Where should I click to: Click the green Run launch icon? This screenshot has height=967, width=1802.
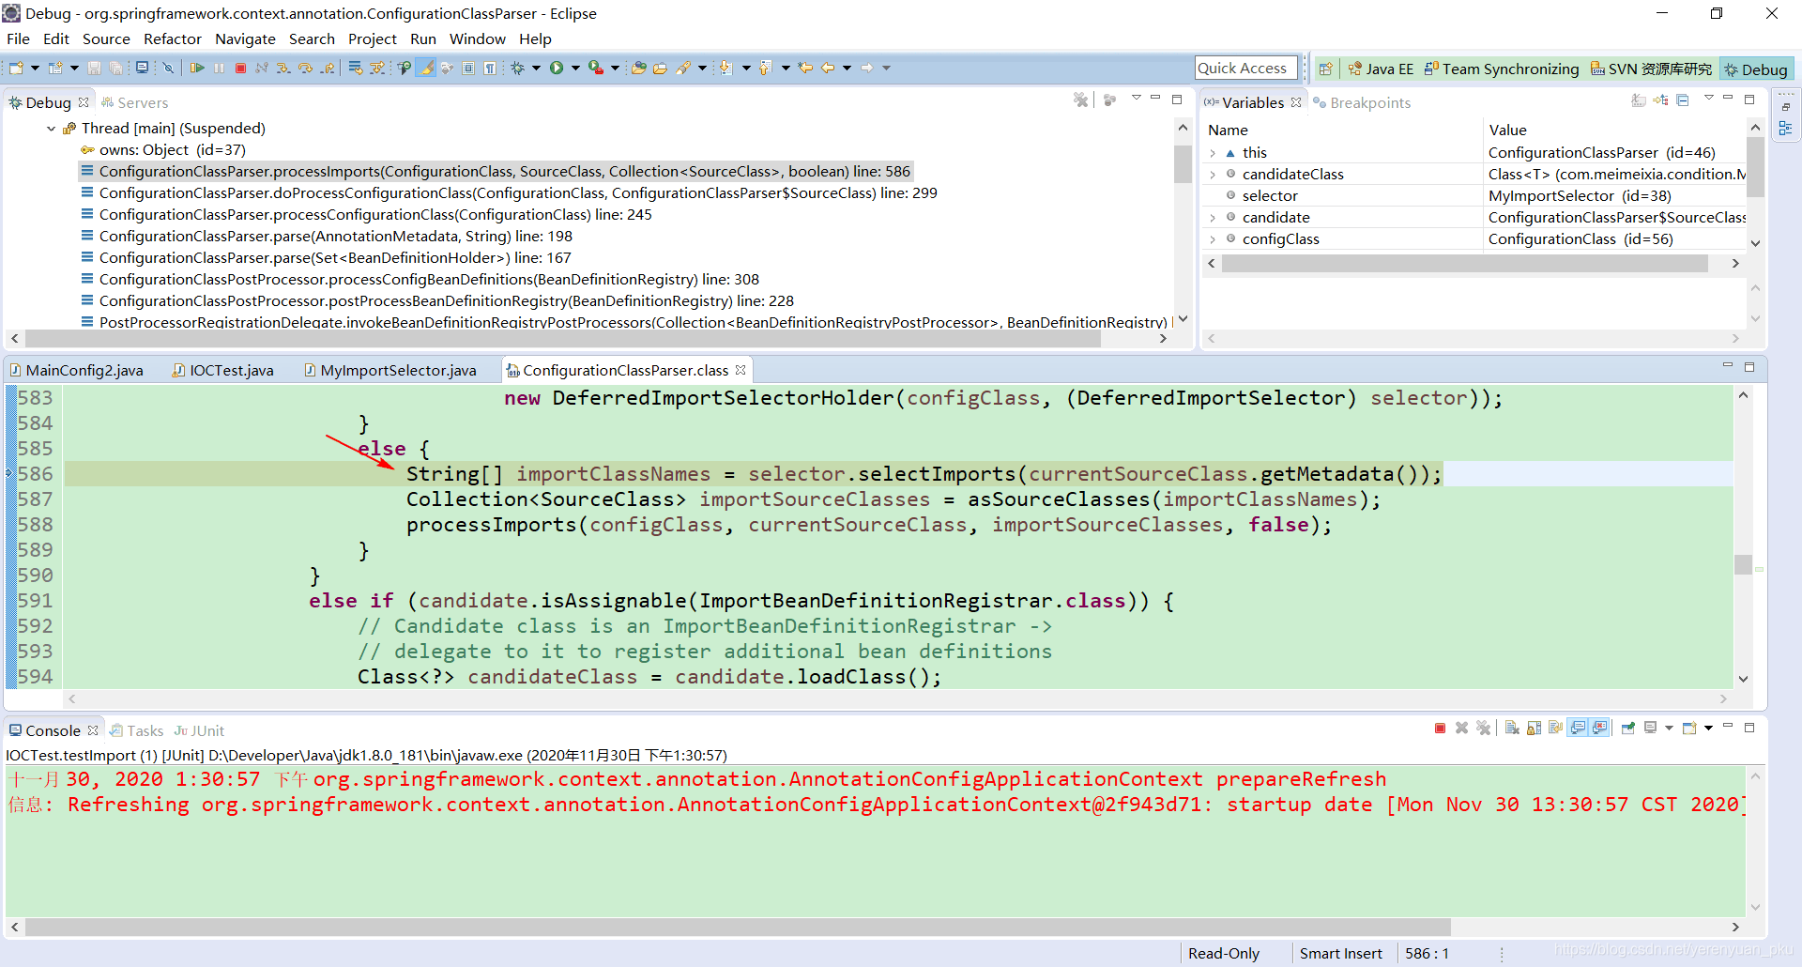tap(557, 68)
